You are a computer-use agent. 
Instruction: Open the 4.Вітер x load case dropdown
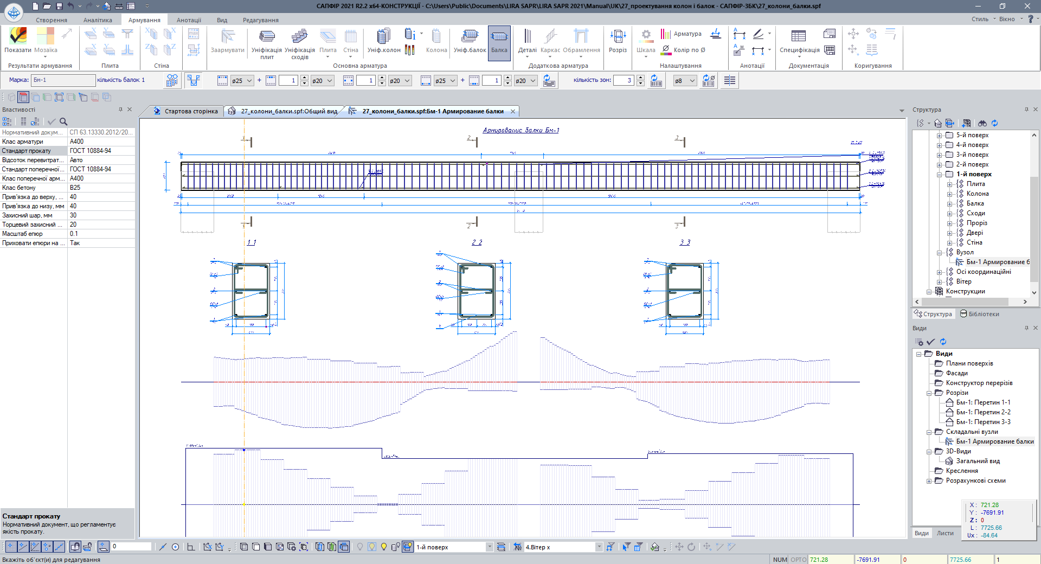[599, 547]
